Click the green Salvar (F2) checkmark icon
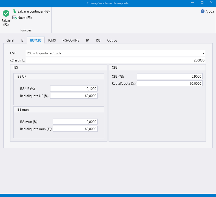 [6, 13]
